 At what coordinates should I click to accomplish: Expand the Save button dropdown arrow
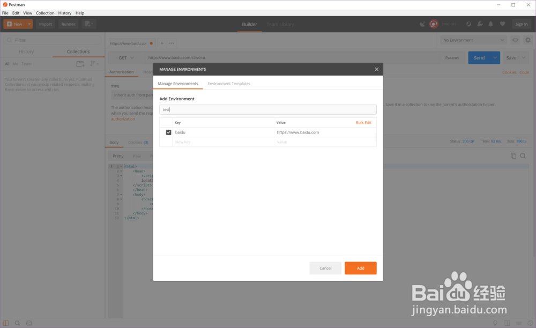pos(524,58)
